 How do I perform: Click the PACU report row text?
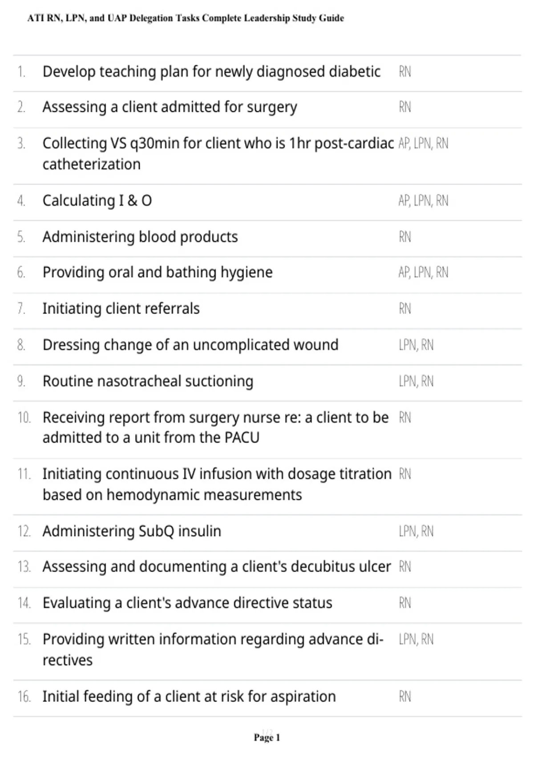point(215,427)
